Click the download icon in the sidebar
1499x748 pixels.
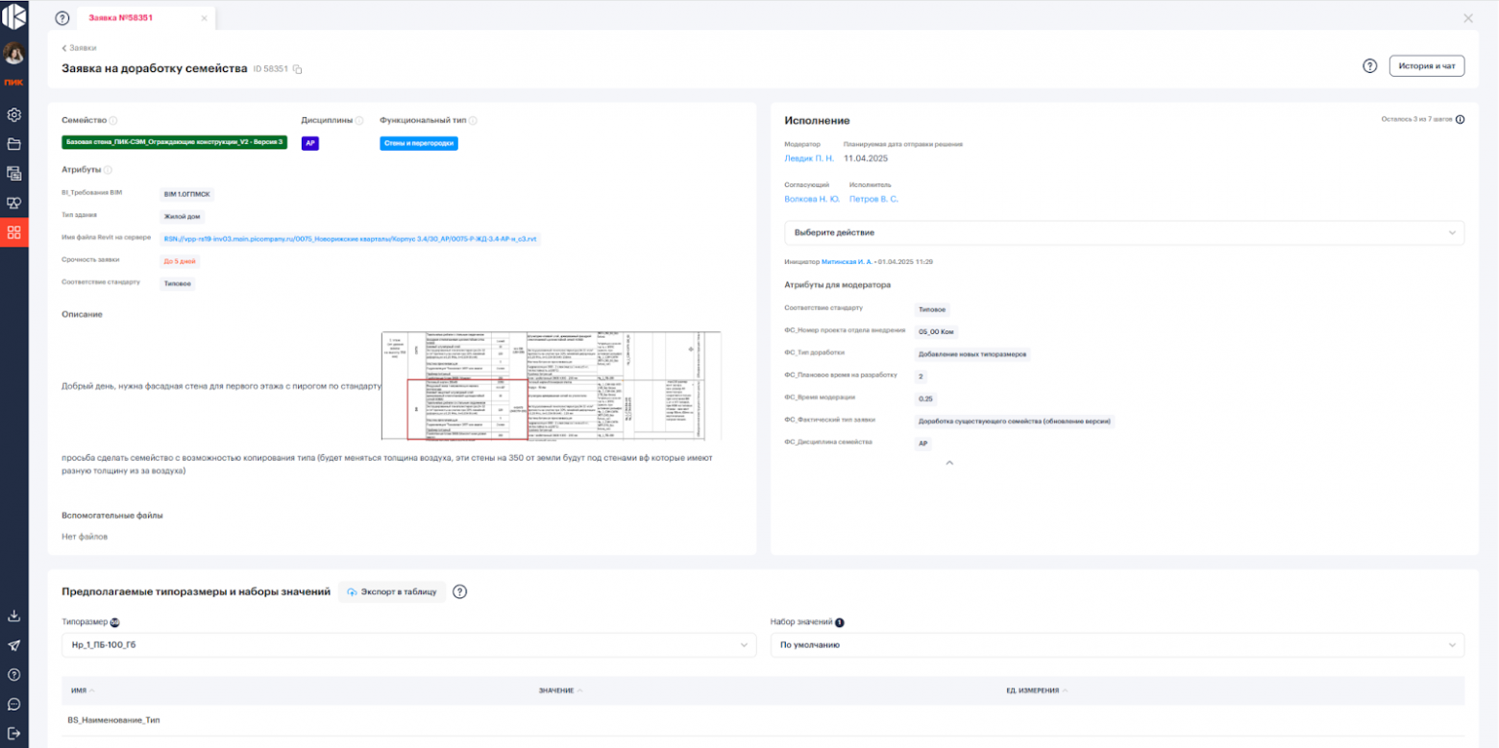[x=14, y=615]
